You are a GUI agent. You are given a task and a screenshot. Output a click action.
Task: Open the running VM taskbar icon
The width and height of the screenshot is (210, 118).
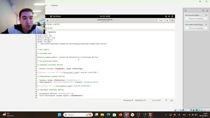[x=151, y=115]
